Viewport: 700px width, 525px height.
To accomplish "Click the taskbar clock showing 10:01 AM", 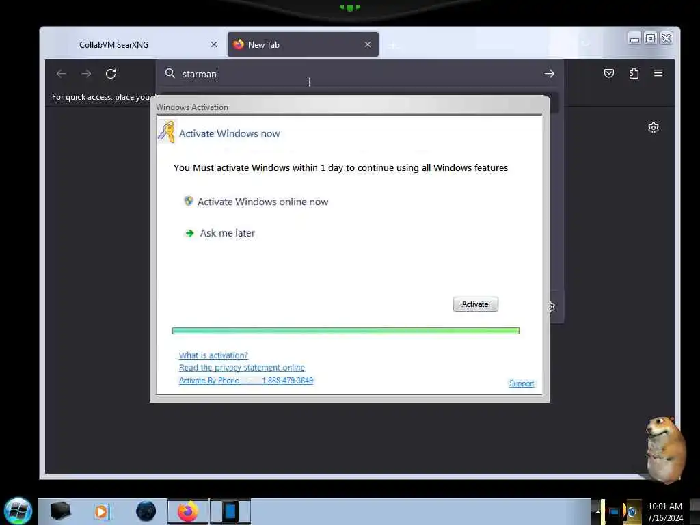I will [665, 511].
